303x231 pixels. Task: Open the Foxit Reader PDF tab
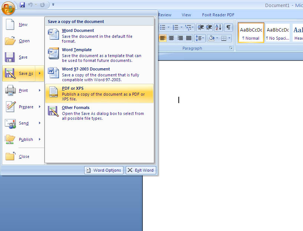pos(218,15)
